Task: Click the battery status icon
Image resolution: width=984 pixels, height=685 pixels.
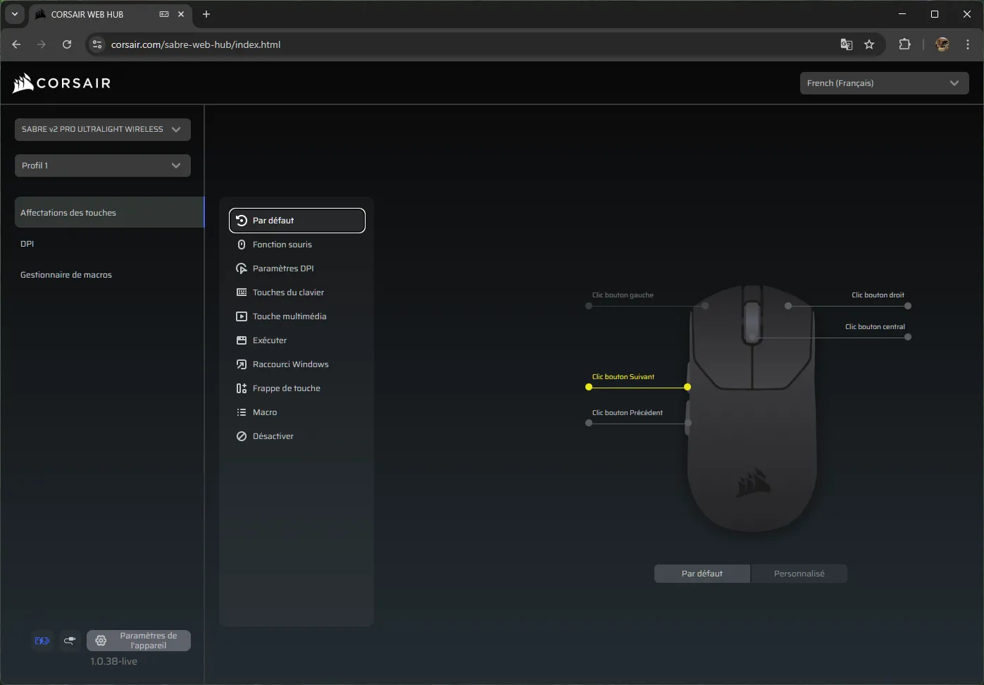Action: pos(42,641)
